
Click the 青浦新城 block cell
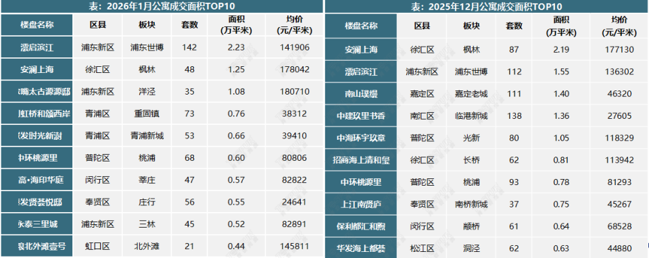(147, 136)
